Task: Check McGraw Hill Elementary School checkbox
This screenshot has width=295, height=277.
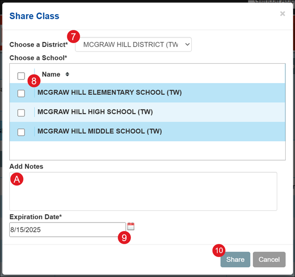Action: pos(21,93)
